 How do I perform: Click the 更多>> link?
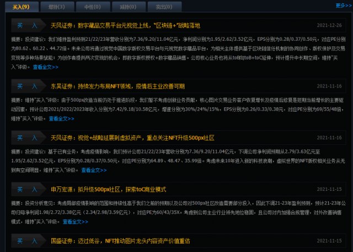(343, 6)
